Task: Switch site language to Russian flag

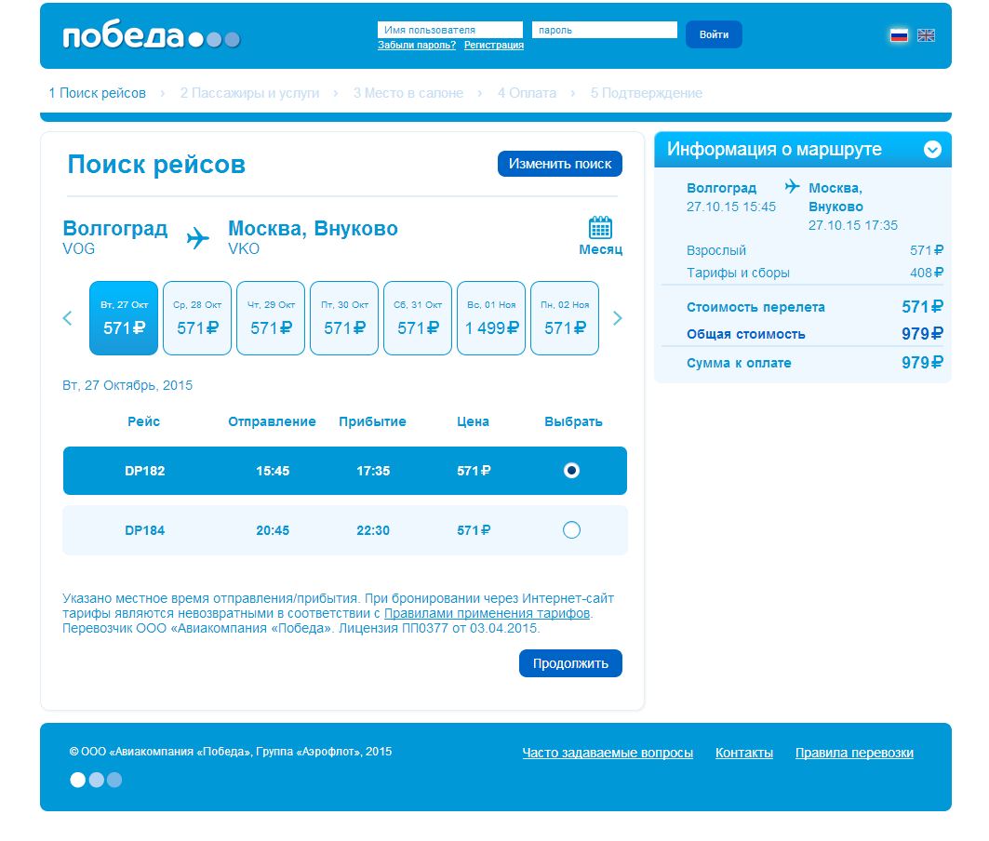Action: [899, 35]
